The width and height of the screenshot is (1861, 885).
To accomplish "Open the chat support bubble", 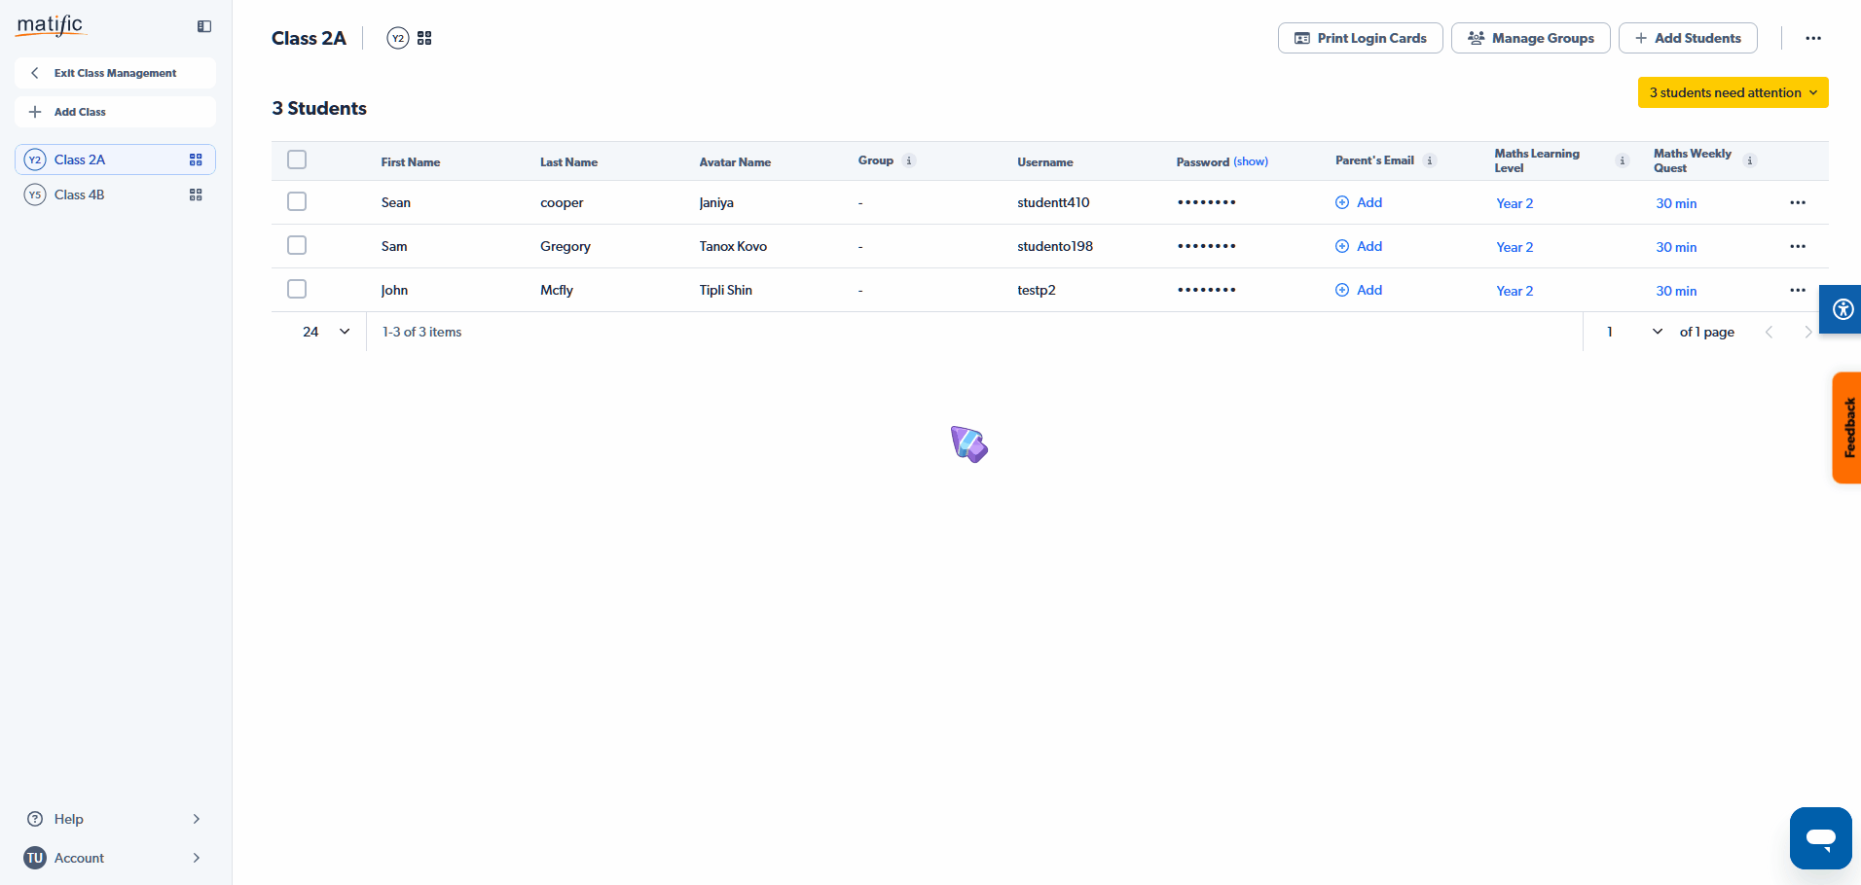I will 1820,837.
